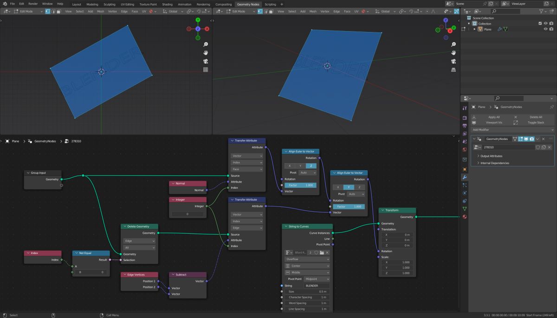Click the pan hand gizmo in left viewport
The width and height of the screenshot is (557, 318).
click(205, 53)
